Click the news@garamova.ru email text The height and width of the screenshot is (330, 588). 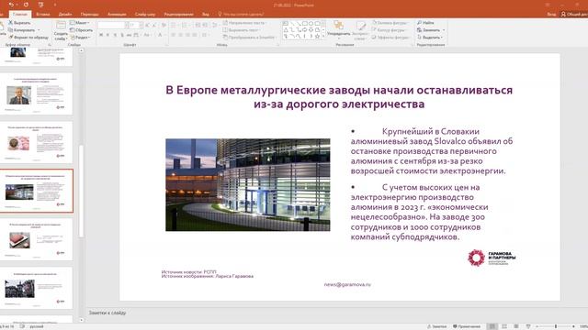coord(347,284)
